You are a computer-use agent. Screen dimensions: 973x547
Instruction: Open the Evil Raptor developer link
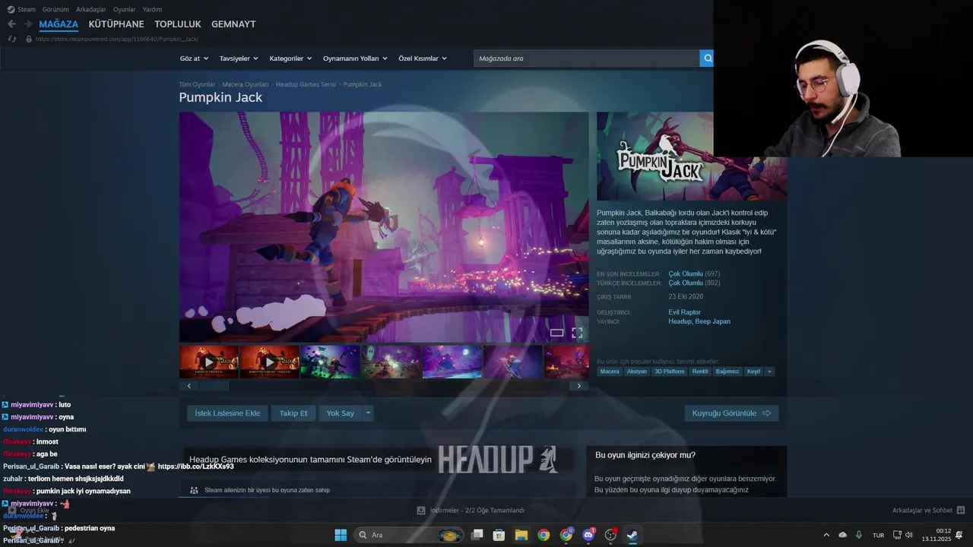(x=684, y=312)
